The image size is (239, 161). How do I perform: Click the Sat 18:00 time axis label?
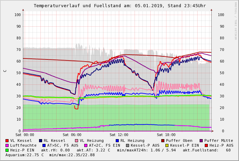[166, 135]
